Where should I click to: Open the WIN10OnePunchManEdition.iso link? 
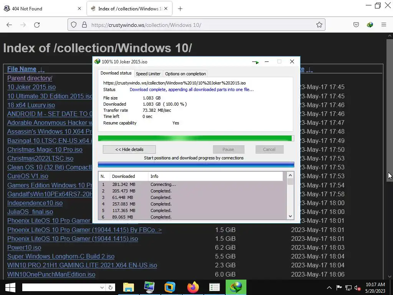click(51, 274)
